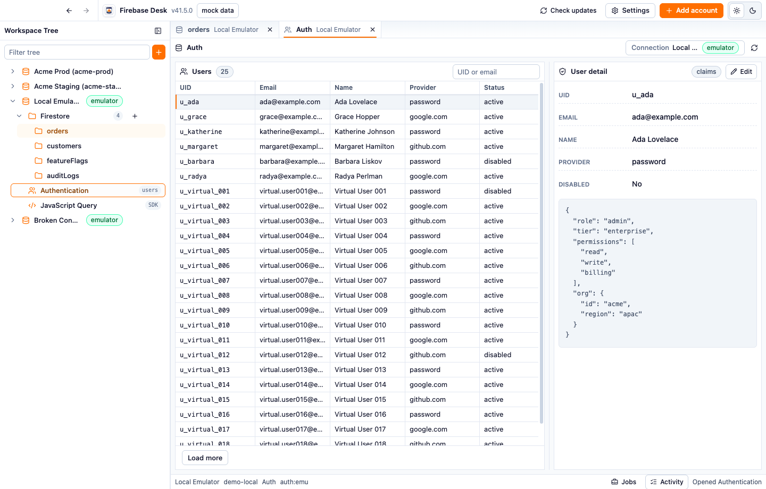Click the Add account button
The image size is (766, 489).
692,11
